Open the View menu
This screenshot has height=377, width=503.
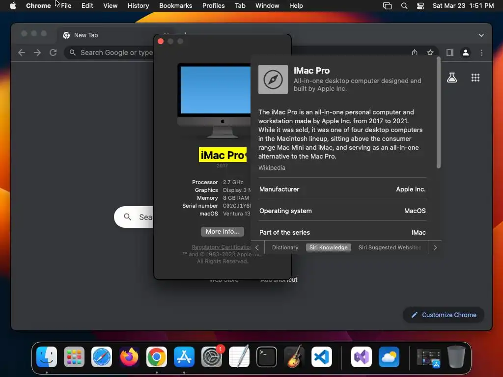point(110,6)
